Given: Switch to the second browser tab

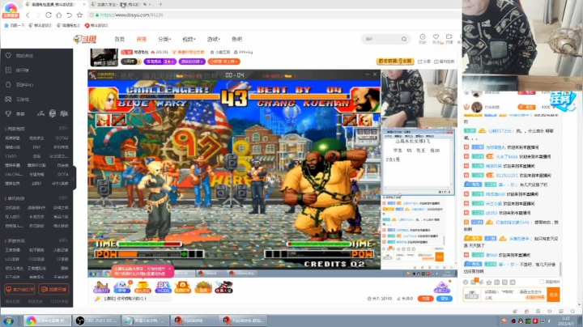Looking at the screenshot, I should click(x=121, y=5).
